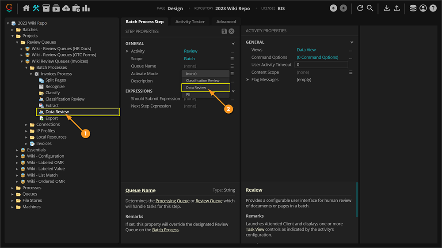The width and height of the screenshot is (442, 248).
Task: Click the User Activity Timeout field
Action: 321,65
